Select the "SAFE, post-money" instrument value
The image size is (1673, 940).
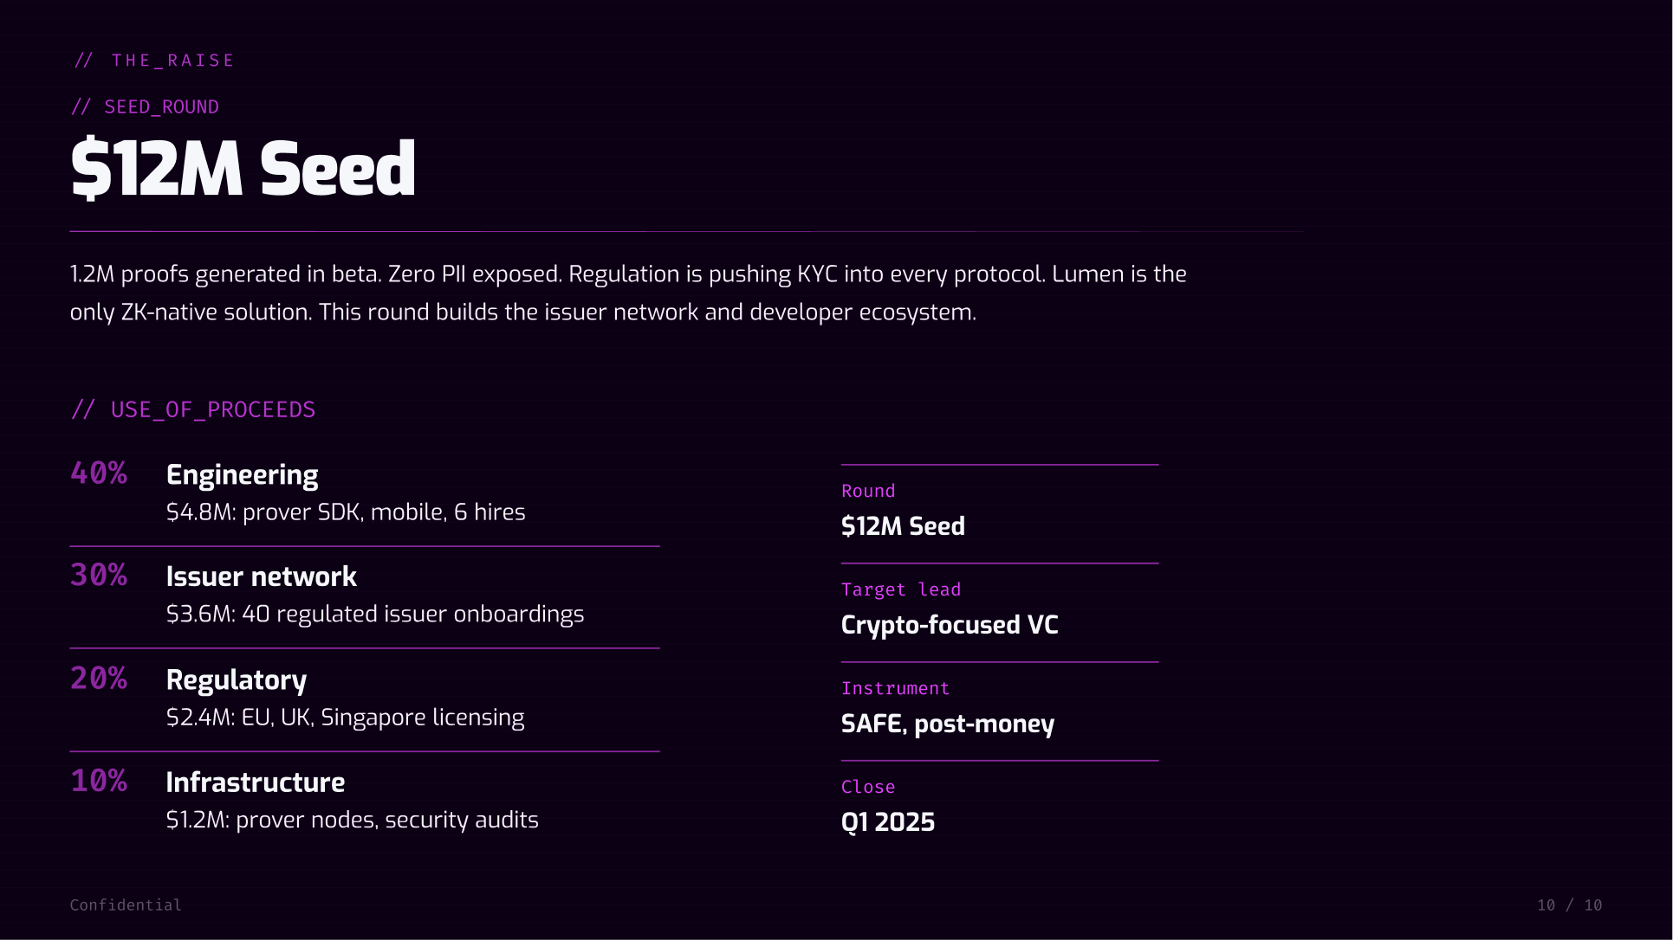tap(947, 724)
